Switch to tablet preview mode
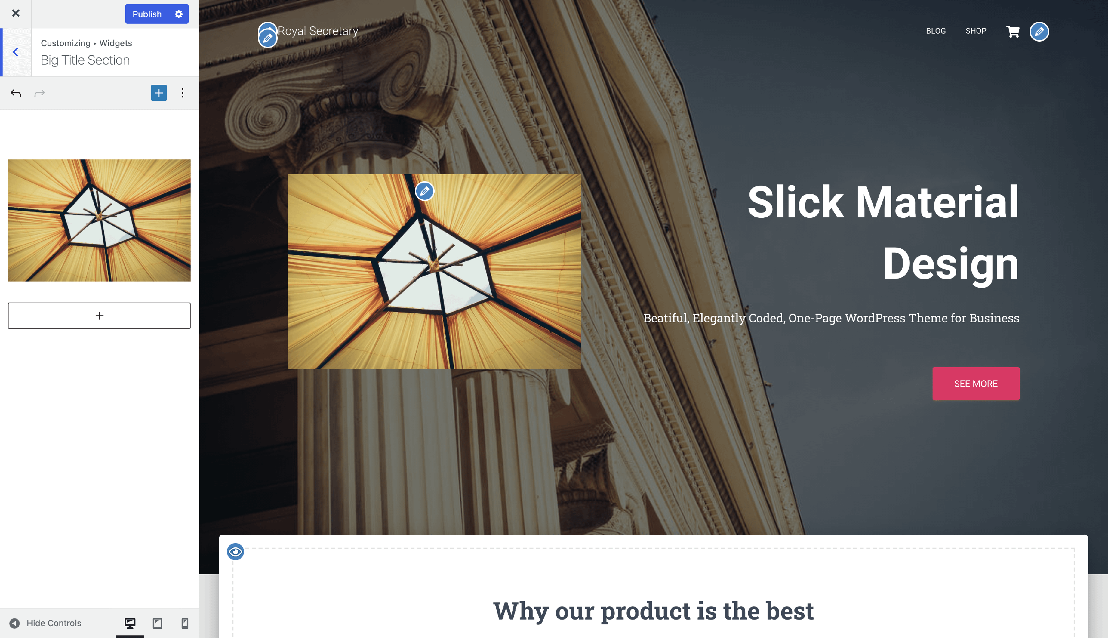 point(157,623)
